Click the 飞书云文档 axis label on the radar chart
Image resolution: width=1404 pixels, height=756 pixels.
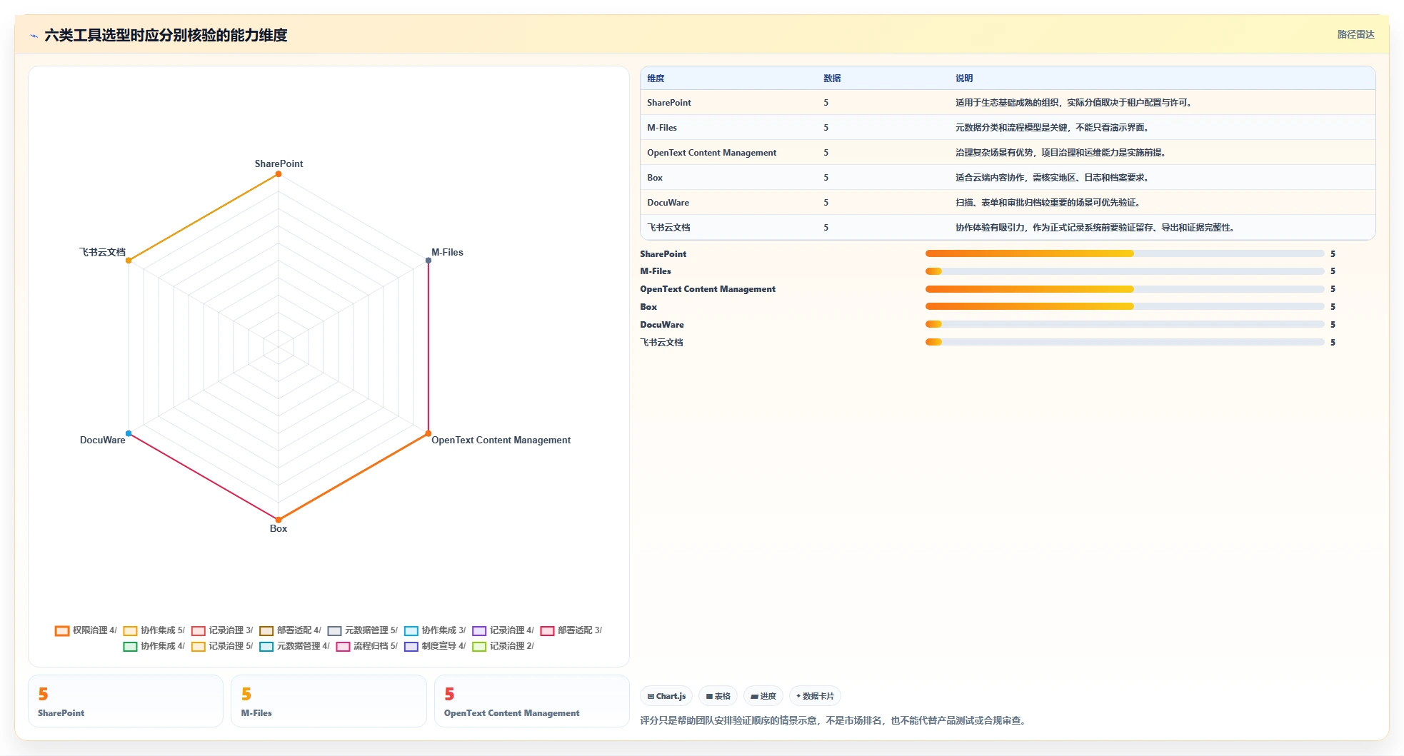(x=102, y=252)
